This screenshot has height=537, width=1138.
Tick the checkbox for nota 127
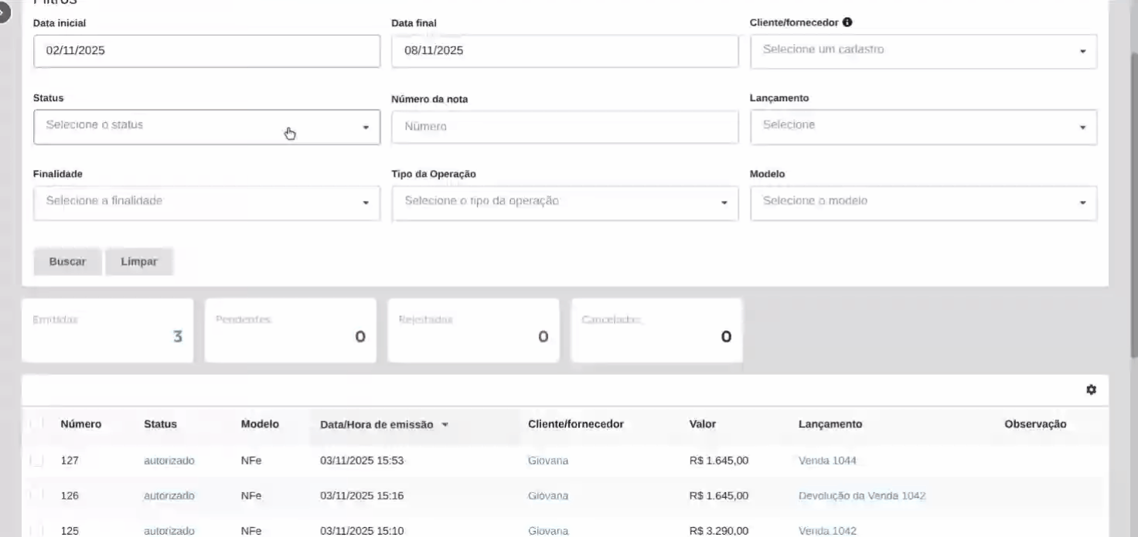[36, 461]
